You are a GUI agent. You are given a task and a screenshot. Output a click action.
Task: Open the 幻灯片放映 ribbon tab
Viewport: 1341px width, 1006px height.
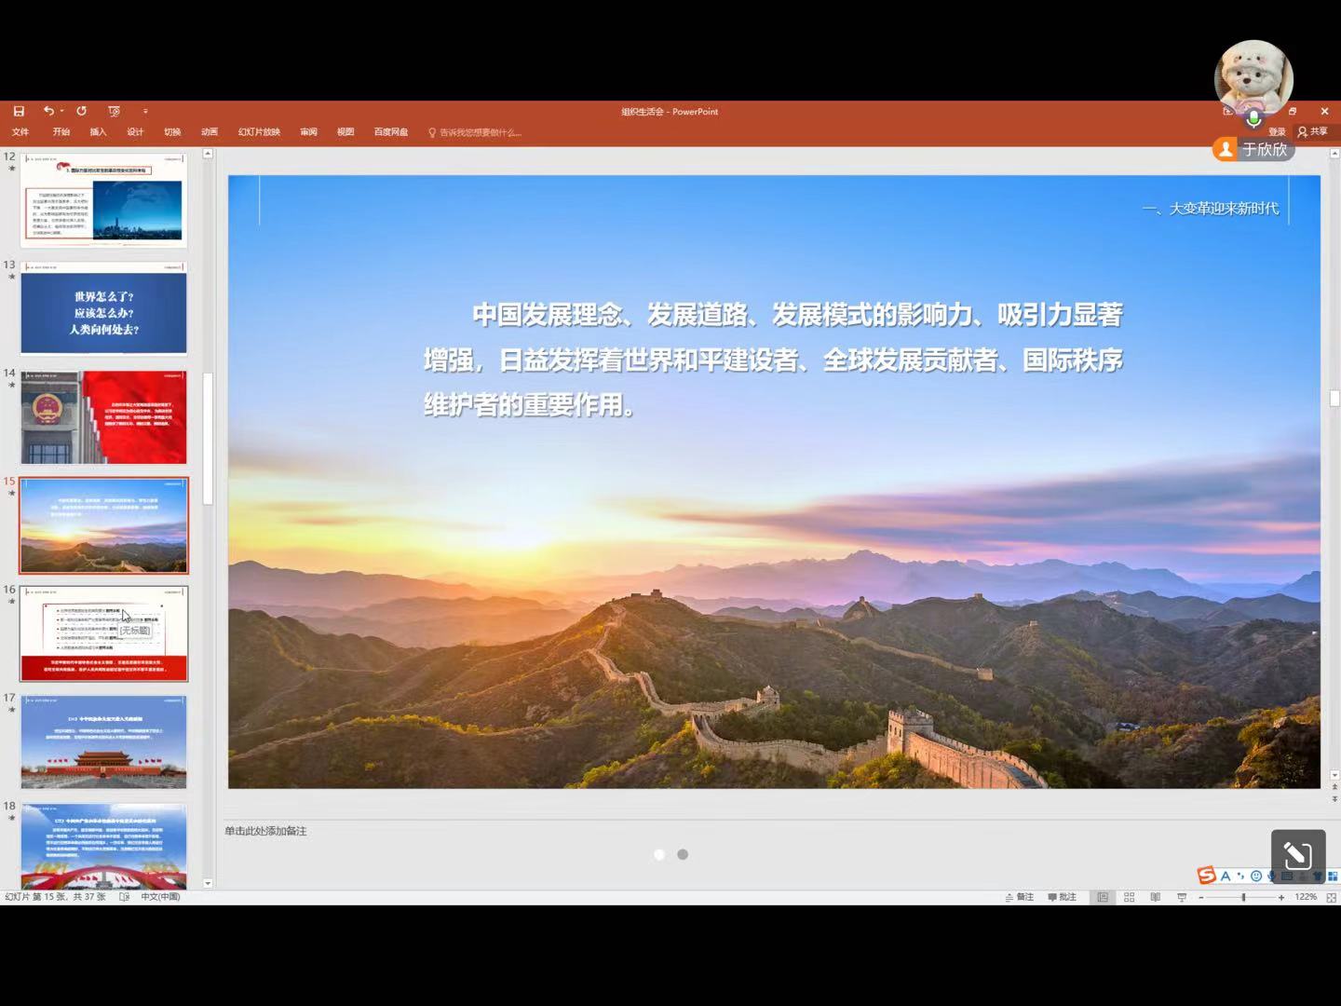pos(259,132)
